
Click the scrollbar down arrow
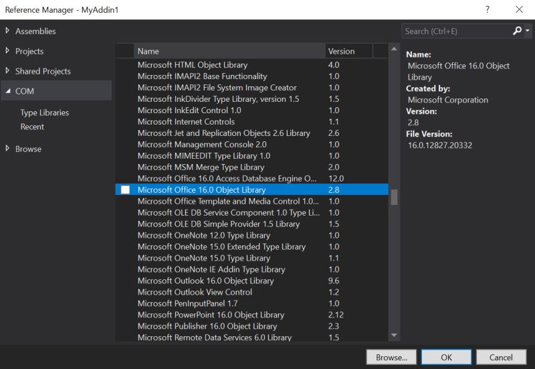(x=394, y=335)
